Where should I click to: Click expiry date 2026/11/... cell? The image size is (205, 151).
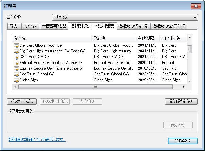pyautogui.click(x=147, y=63)
